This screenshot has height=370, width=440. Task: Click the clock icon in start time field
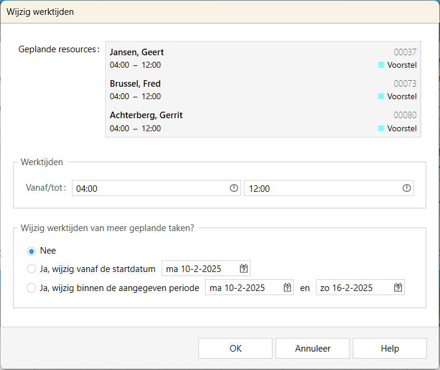234,188
